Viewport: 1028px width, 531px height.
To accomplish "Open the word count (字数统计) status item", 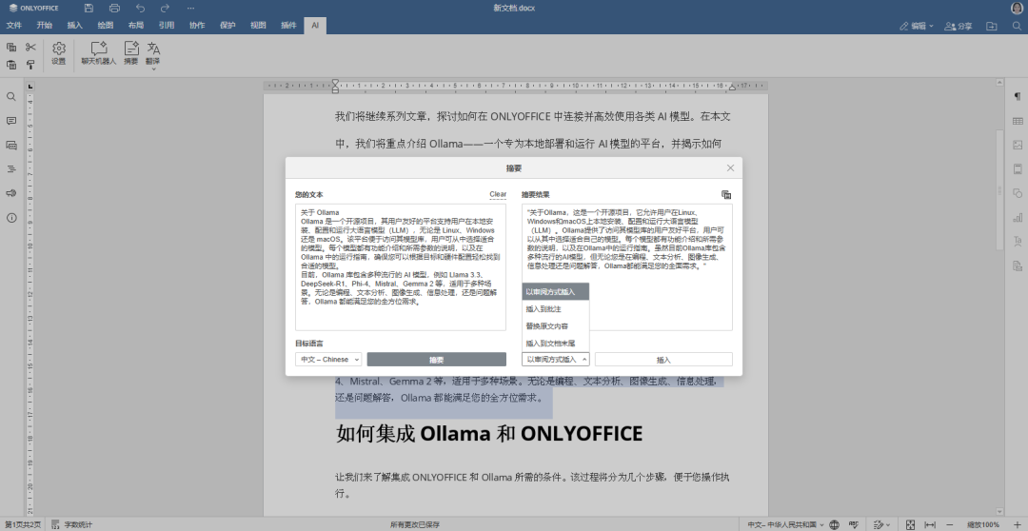I will click(x=72, y=524).
